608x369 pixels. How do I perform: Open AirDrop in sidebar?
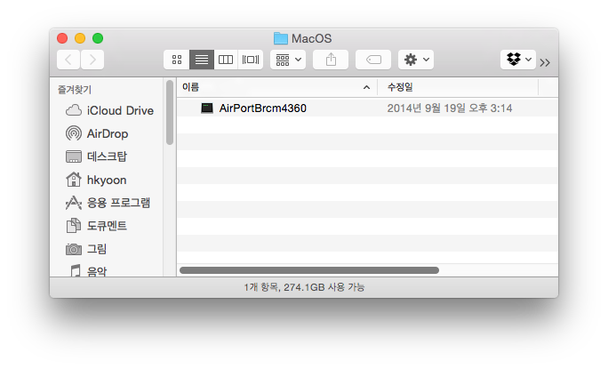pyautogui.click(x=109, y=133)
